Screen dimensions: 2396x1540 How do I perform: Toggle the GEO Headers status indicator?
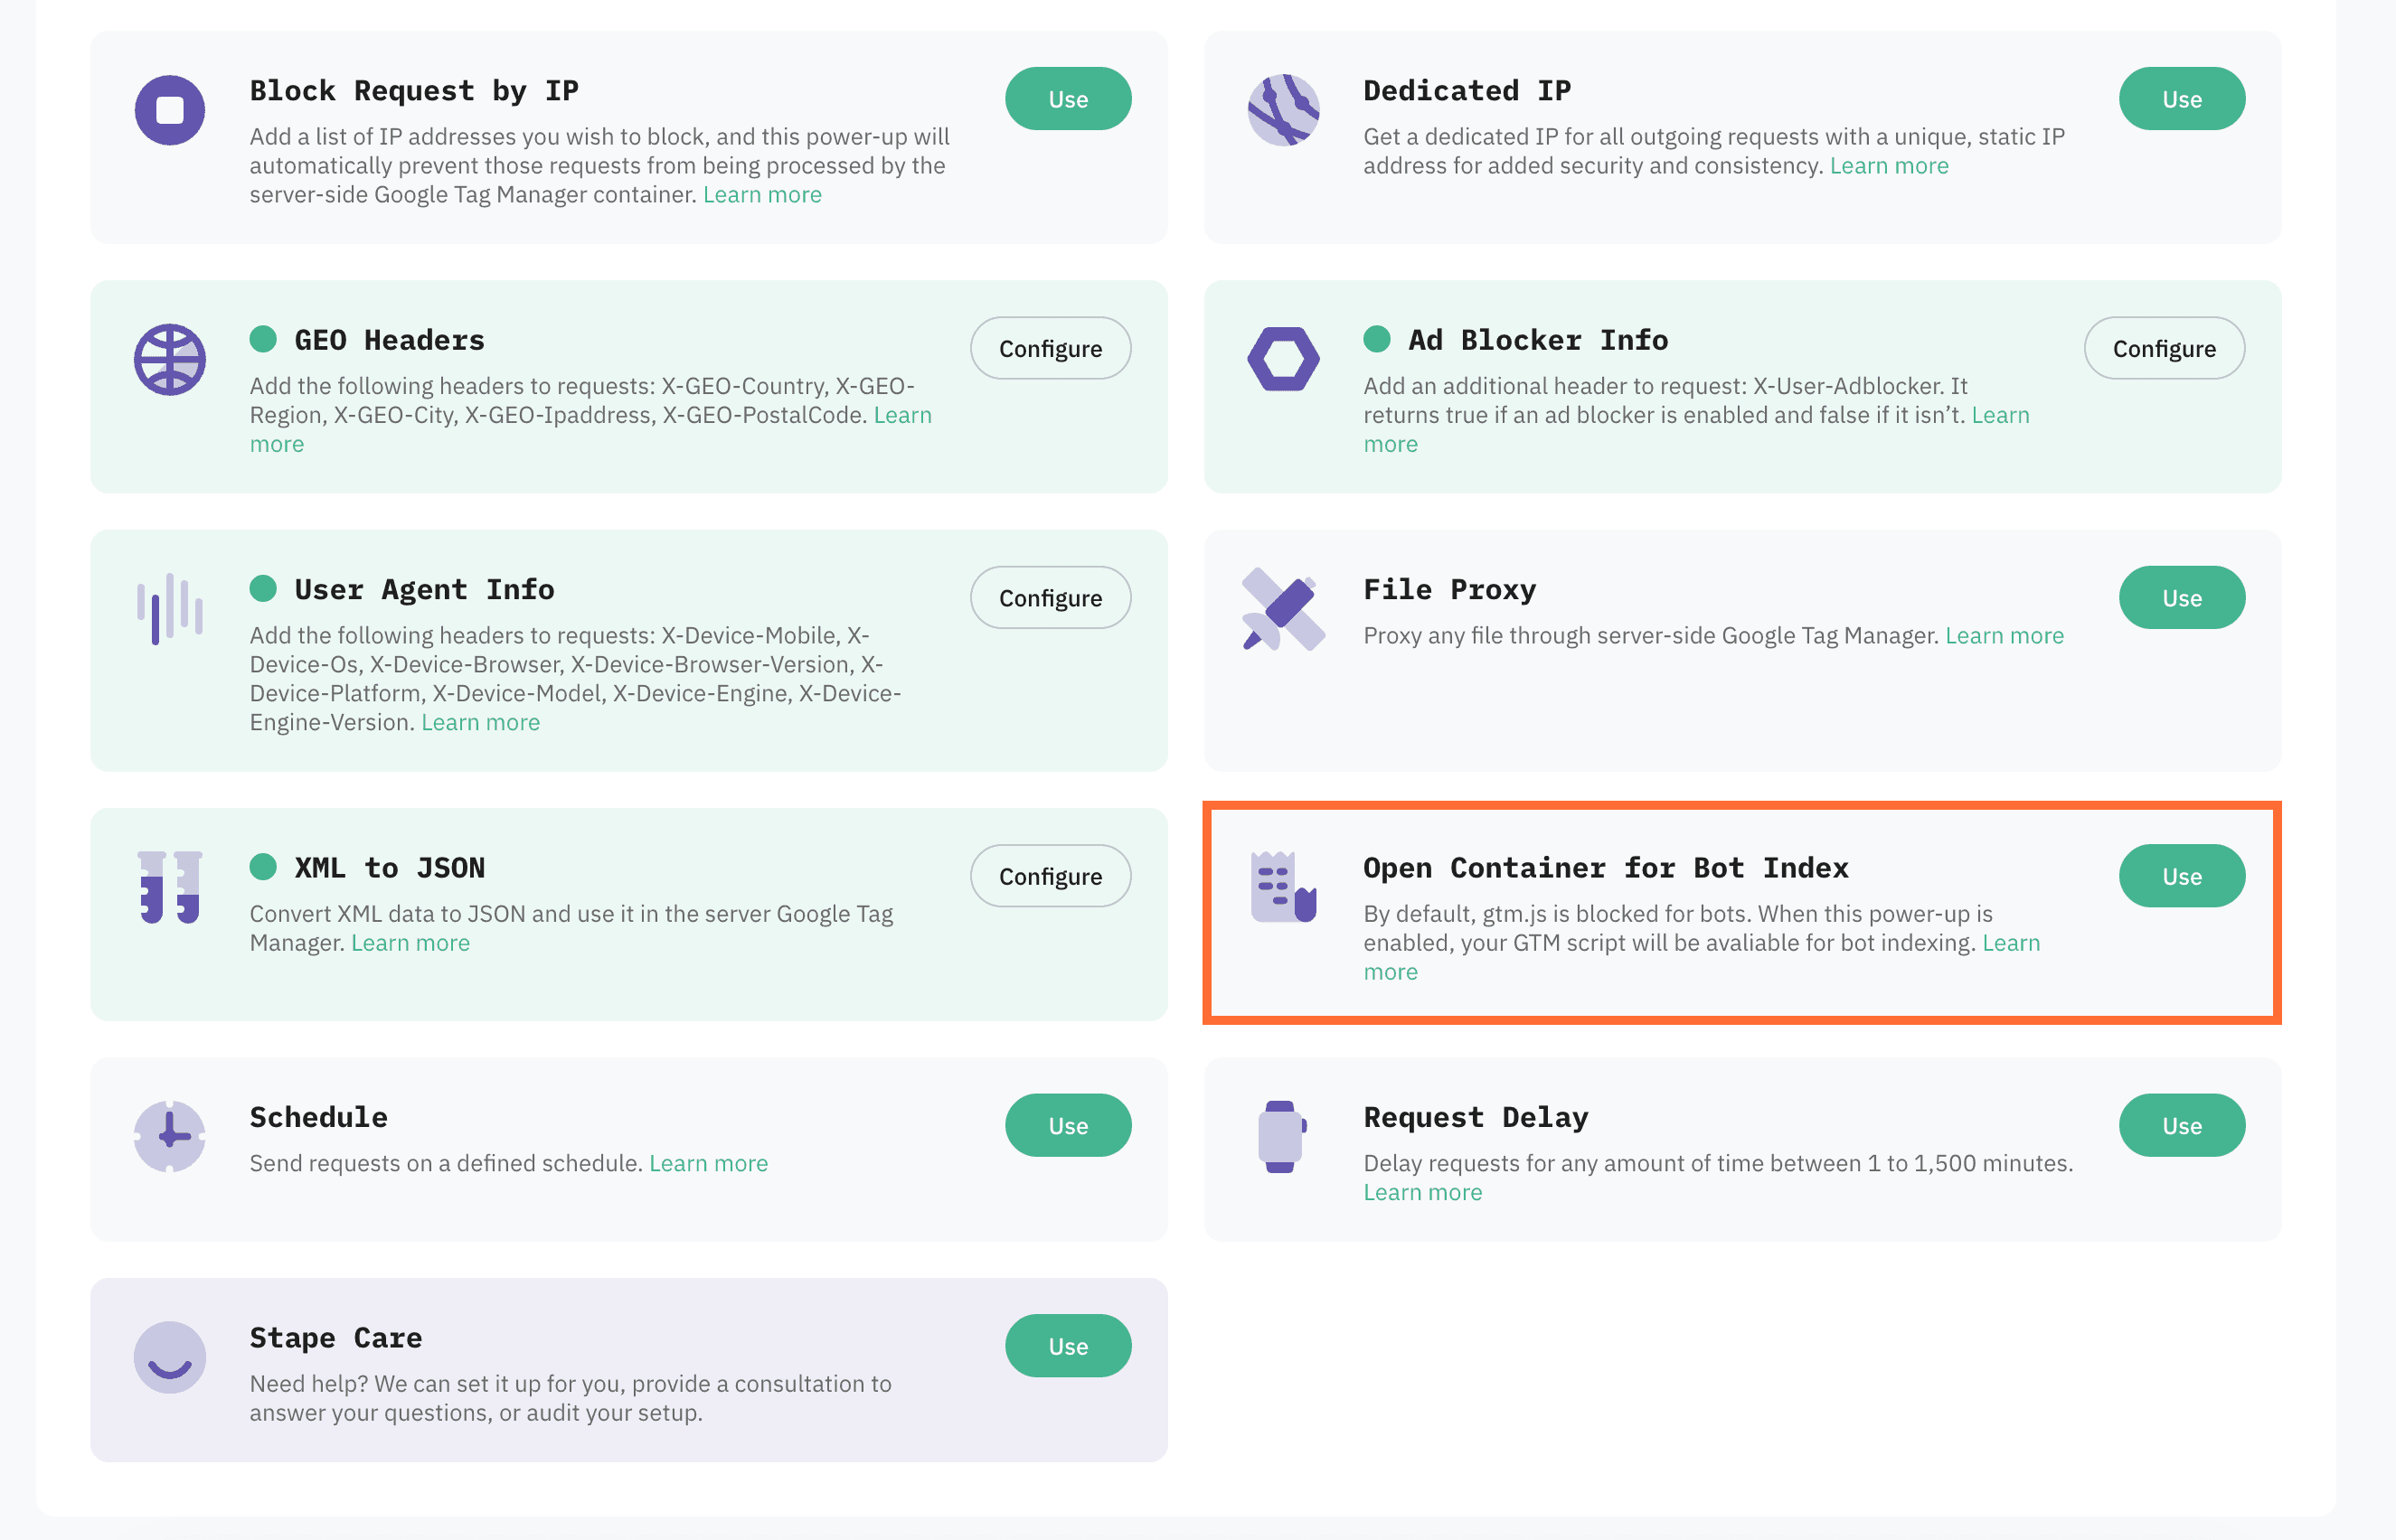263,339
